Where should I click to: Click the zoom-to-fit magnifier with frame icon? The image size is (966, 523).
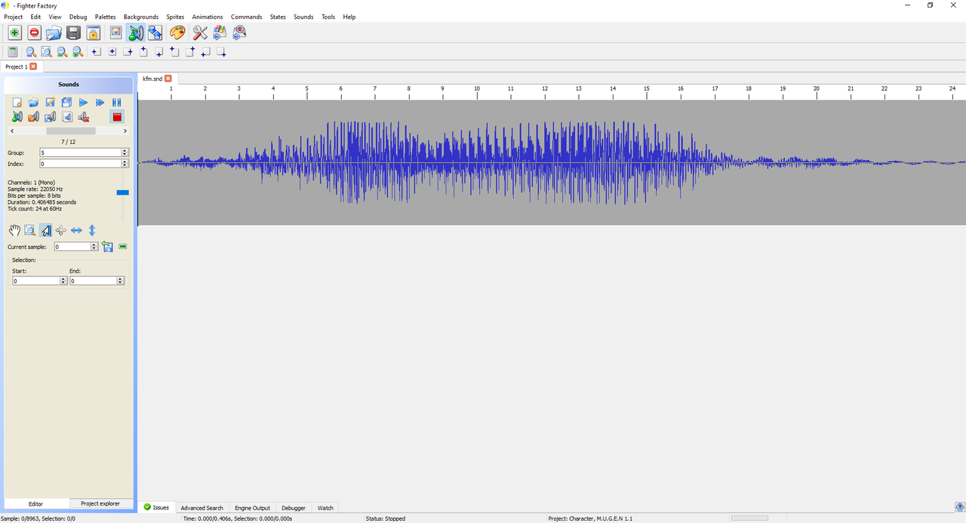[46, 52]
